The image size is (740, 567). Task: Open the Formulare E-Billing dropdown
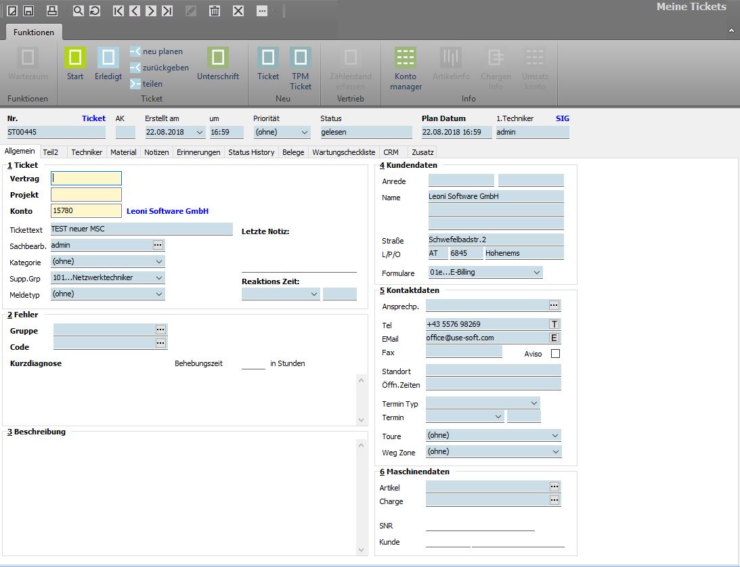pos(537,273)
